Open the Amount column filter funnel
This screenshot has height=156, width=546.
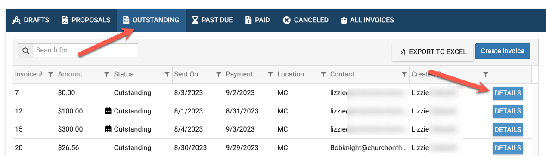point(107,74)
